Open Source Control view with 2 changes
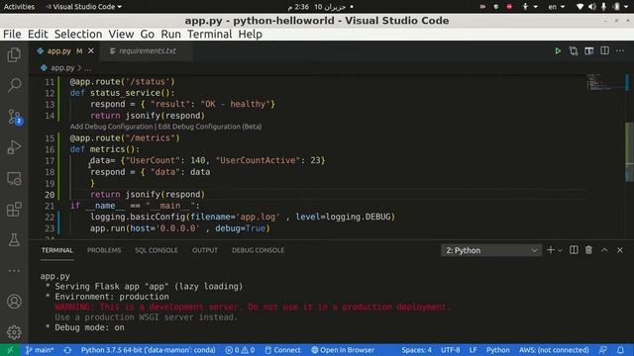The height and width of the screenshot is (356, 634). (x=15, y=117)
